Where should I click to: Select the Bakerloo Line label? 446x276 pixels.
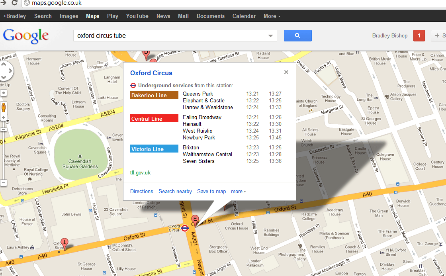(x=154, y=95)
